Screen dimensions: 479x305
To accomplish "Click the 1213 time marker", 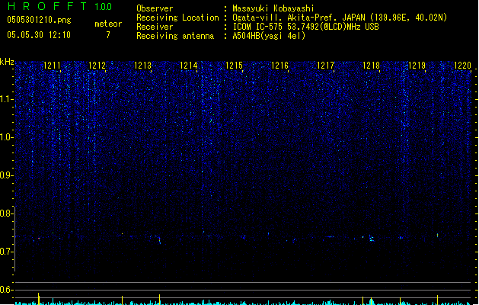I will pos(143,66).
